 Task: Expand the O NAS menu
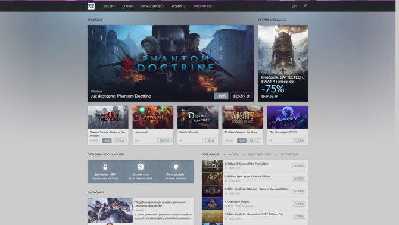click(x=128, y=6)
